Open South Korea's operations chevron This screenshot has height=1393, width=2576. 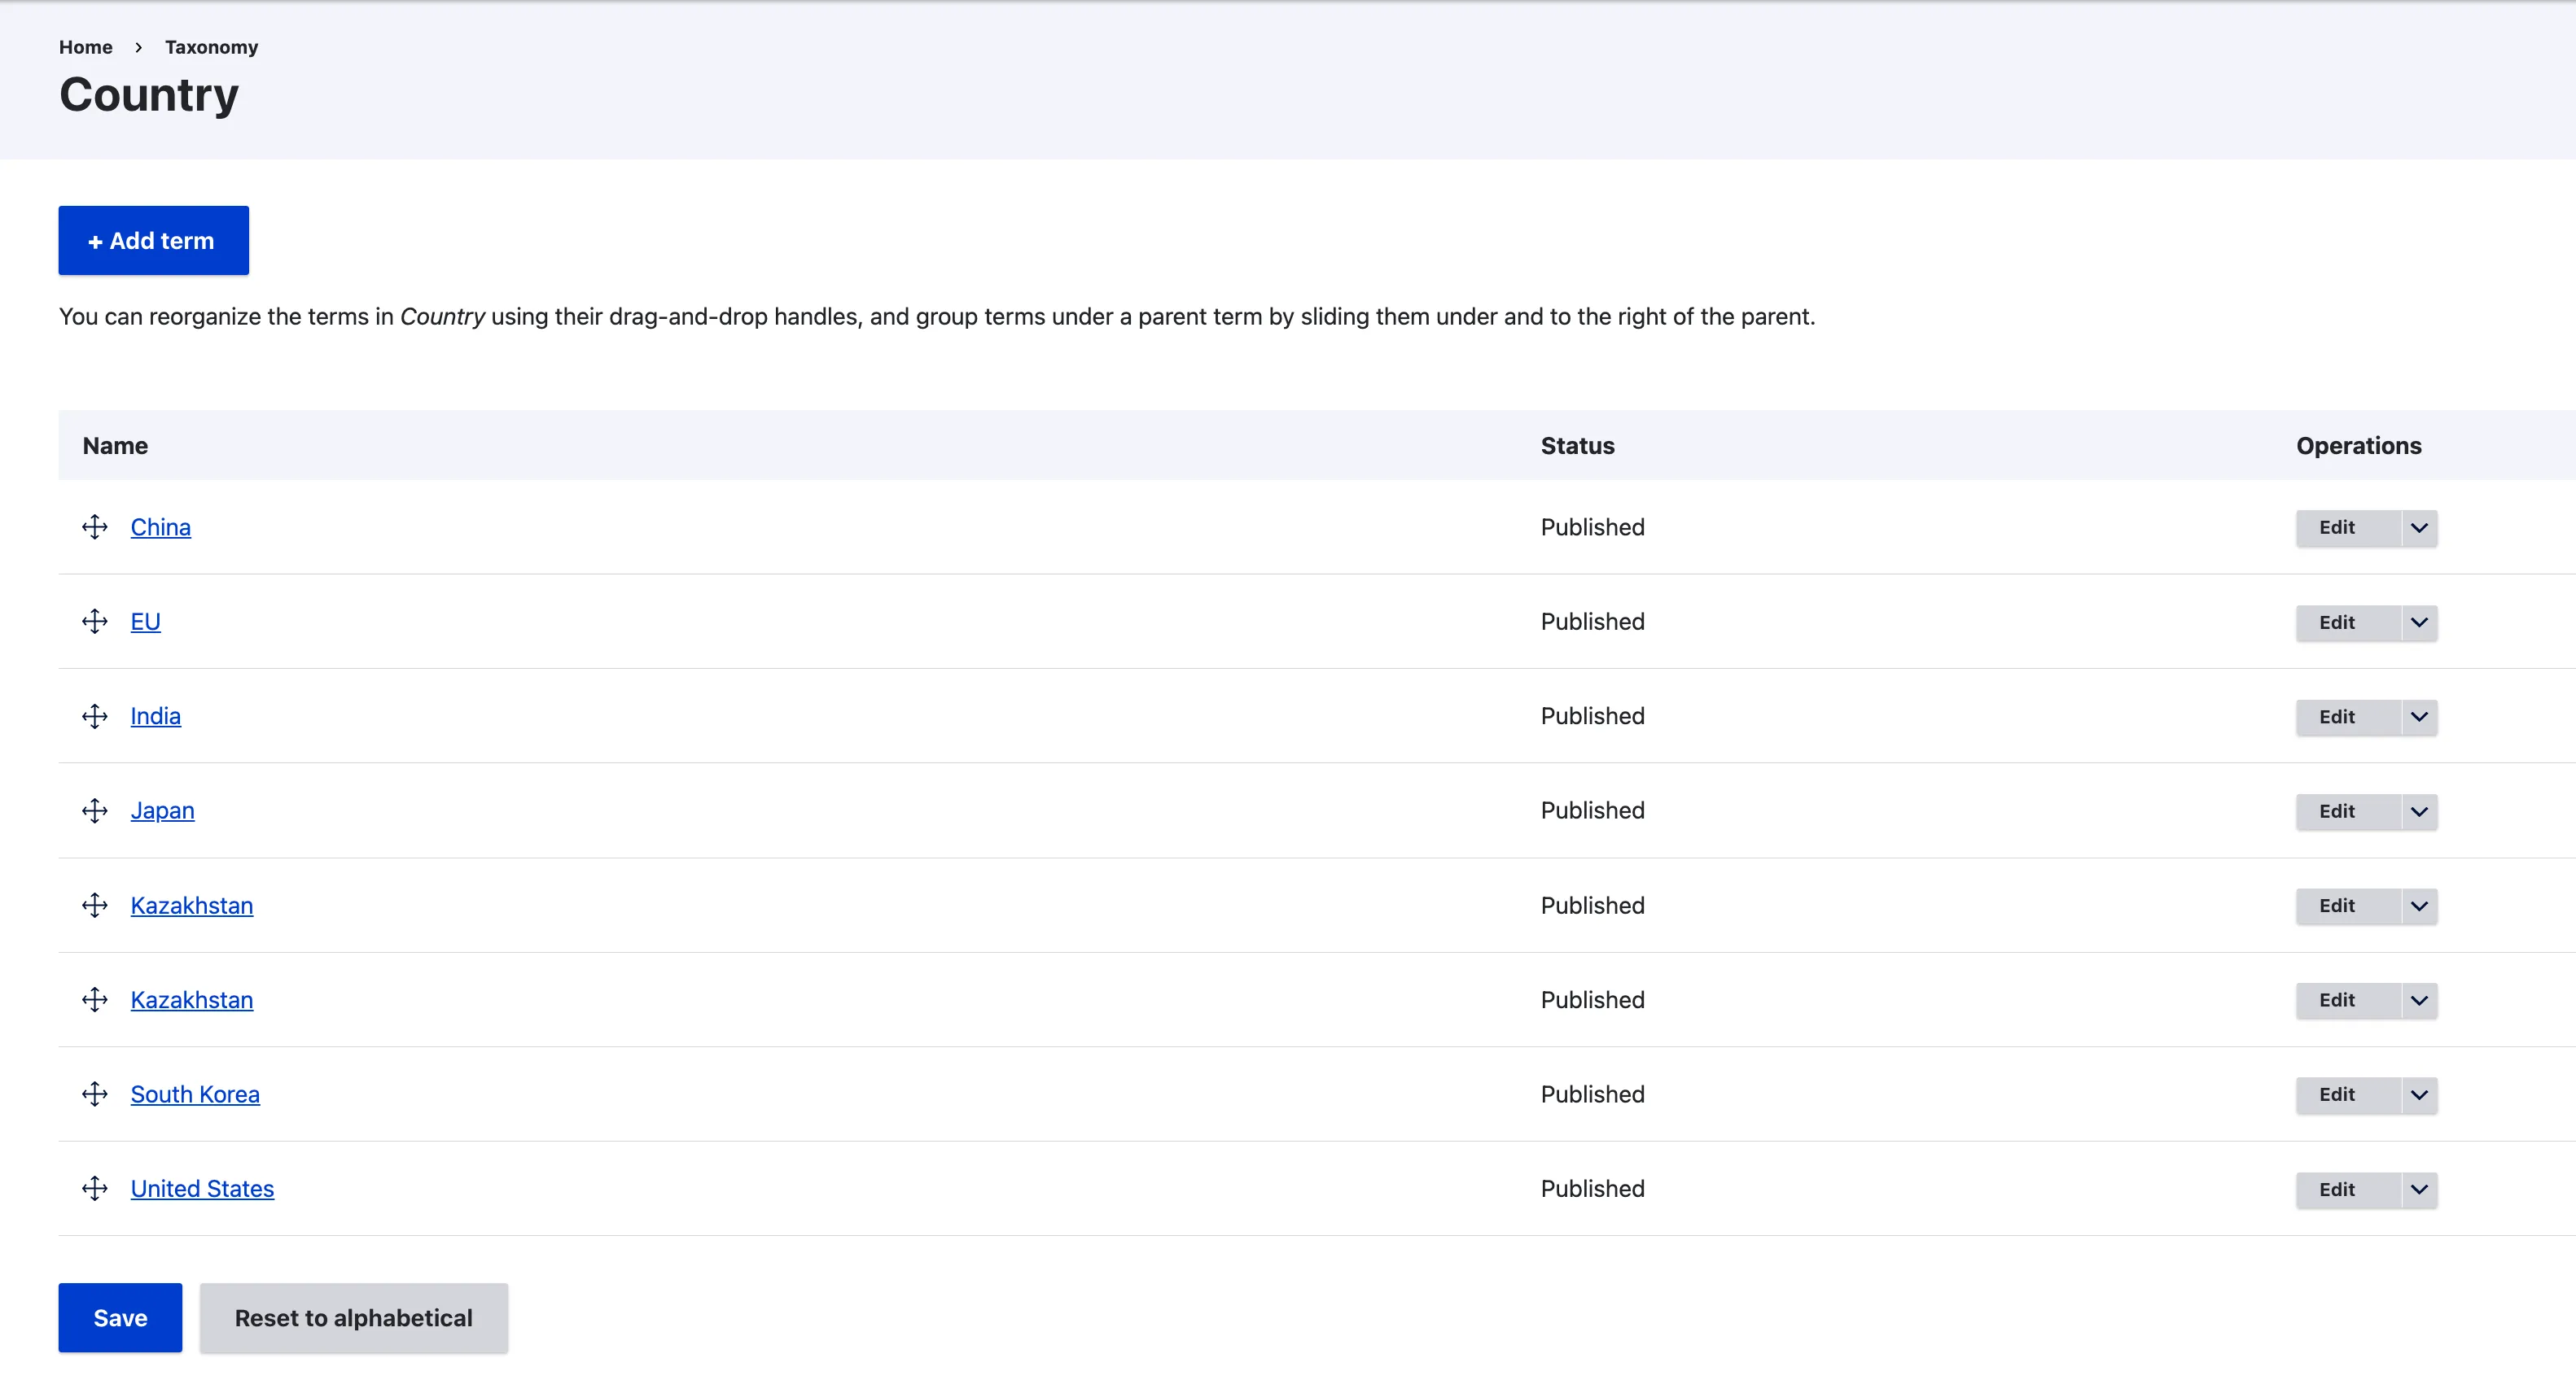2419,1095
